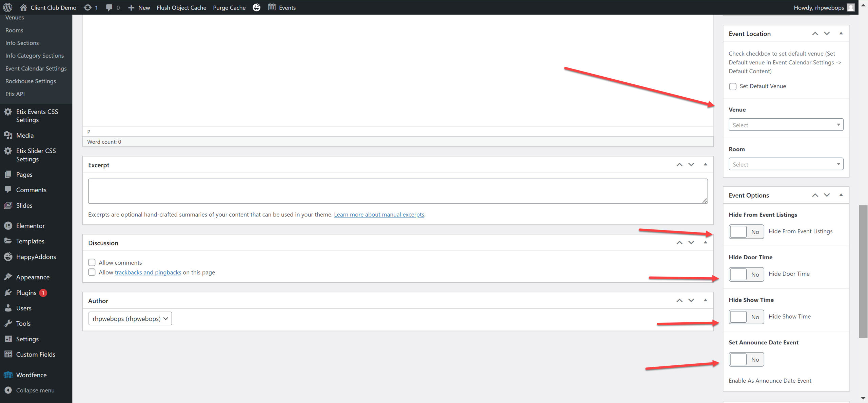The height and width of the screenshot is (403, 868).
Task: Click the Client Club Demo home icon
Action: 23,7
